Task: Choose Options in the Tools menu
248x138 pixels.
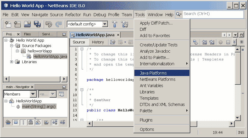Action: pos(162,129)
